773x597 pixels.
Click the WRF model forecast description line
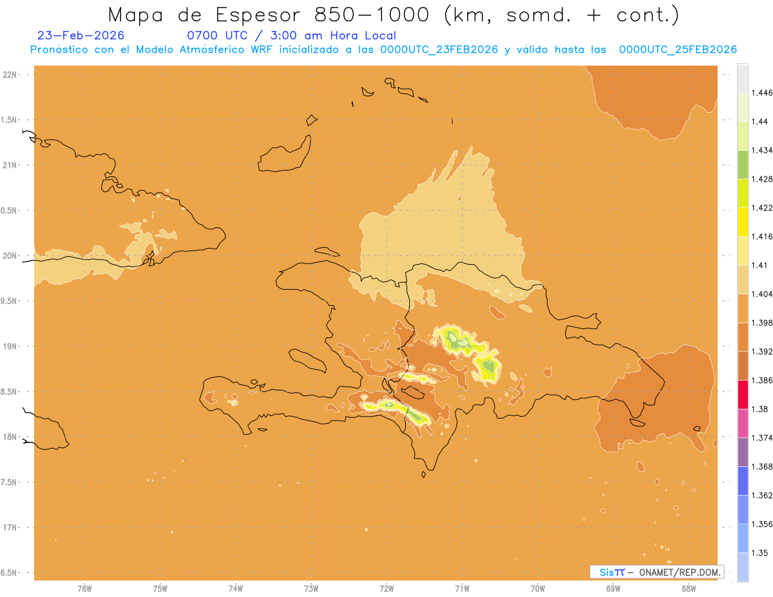(383, 50)
